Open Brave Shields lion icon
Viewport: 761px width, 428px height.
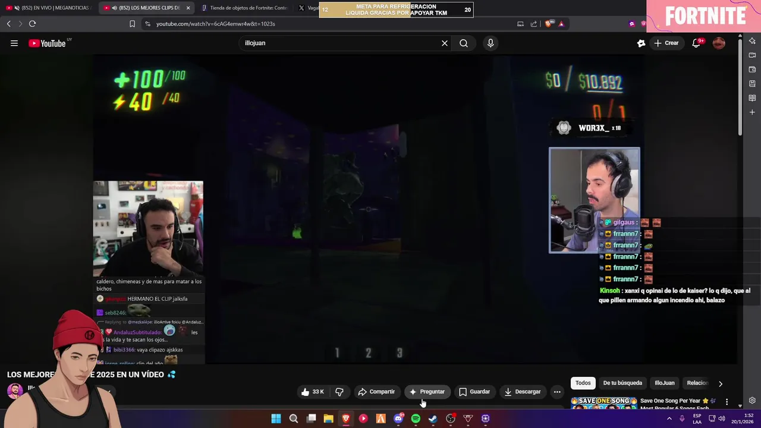(548, 24)
